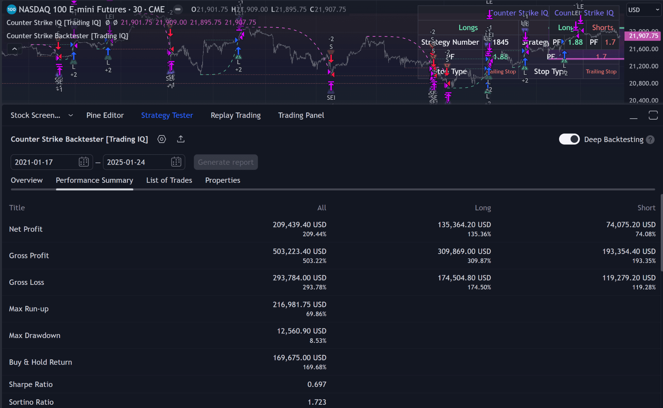Image resolution: width=663 pixels, height=408 pixels.
Task: Click the Sharpe Ratio value 0.697
Action: click(x=317, y=384)
